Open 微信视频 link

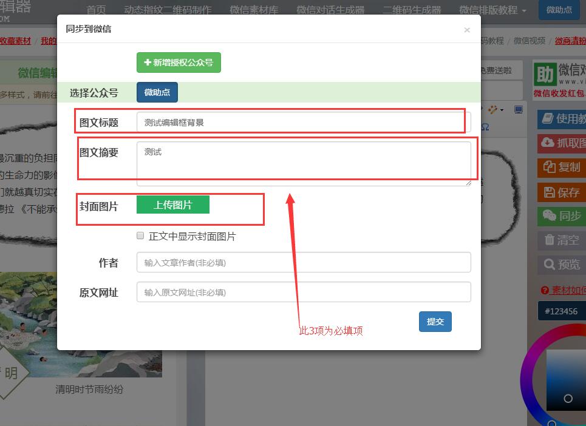click(529, 40)
